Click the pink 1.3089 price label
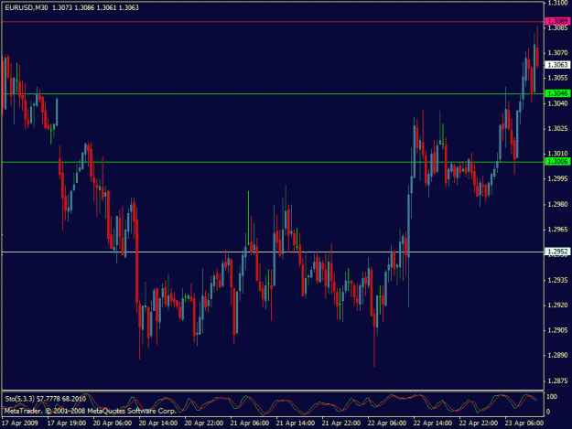The height and width of the screenshot is (429, 572). click(556, 22)
